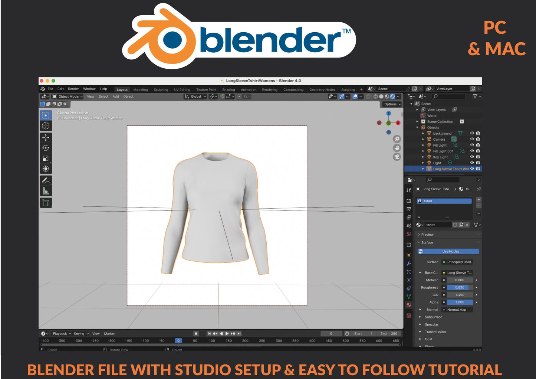Image resolution: width=536 pixels, height=379 pixels.
Task: Adjust the Roughness slider value
Action: coord(460,288)
